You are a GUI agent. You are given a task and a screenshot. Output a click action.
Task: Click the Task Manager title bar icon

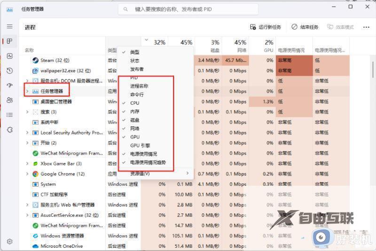(9, 9)
